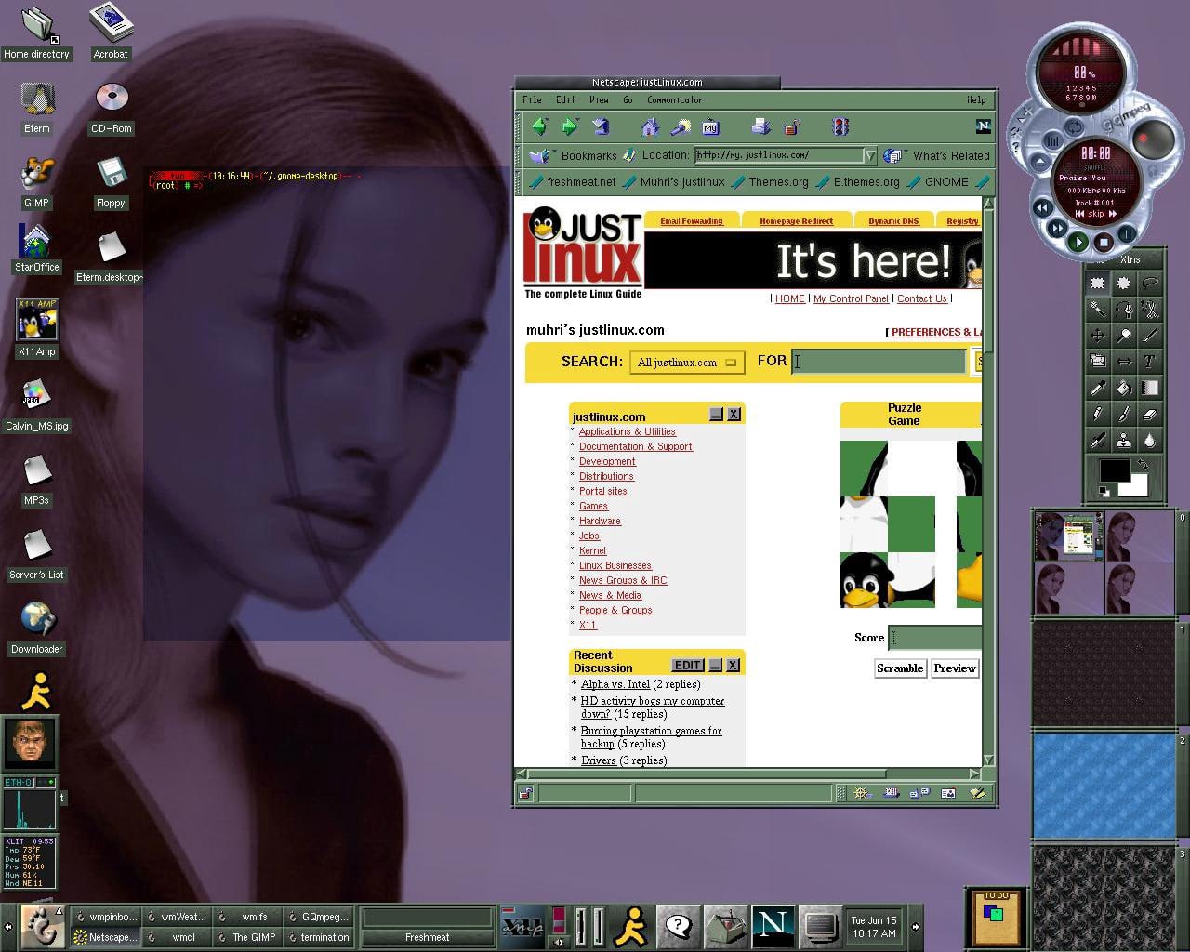Viewport: 1190px width, 952px height.
Task: Toggle the repeat button in GQmpeg
Action: click(x=1074, y=127)
